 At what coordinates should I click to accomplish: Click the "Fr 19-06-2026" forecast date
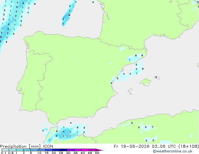[x=132, y=146]
